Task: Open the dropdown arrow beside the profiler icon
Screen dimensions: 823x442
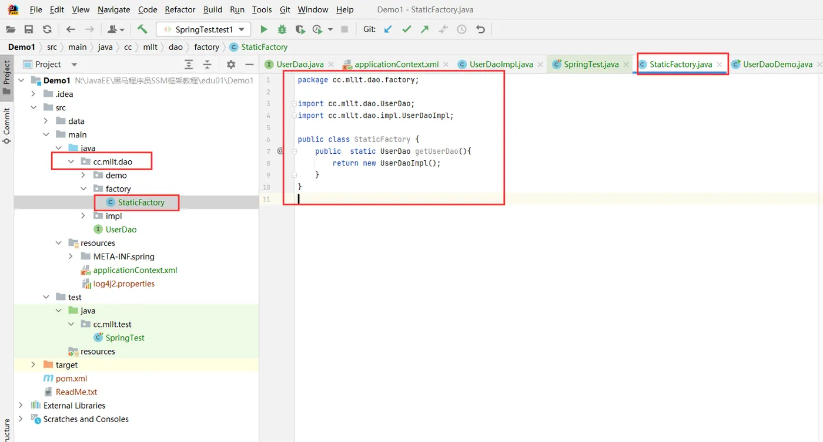Action: click(x=330, y=29)
